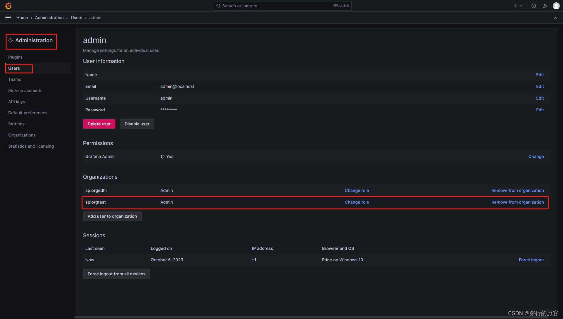Open the Grafana news feed icon
Viewport: 563px width, 319px height.
(545, 6)
